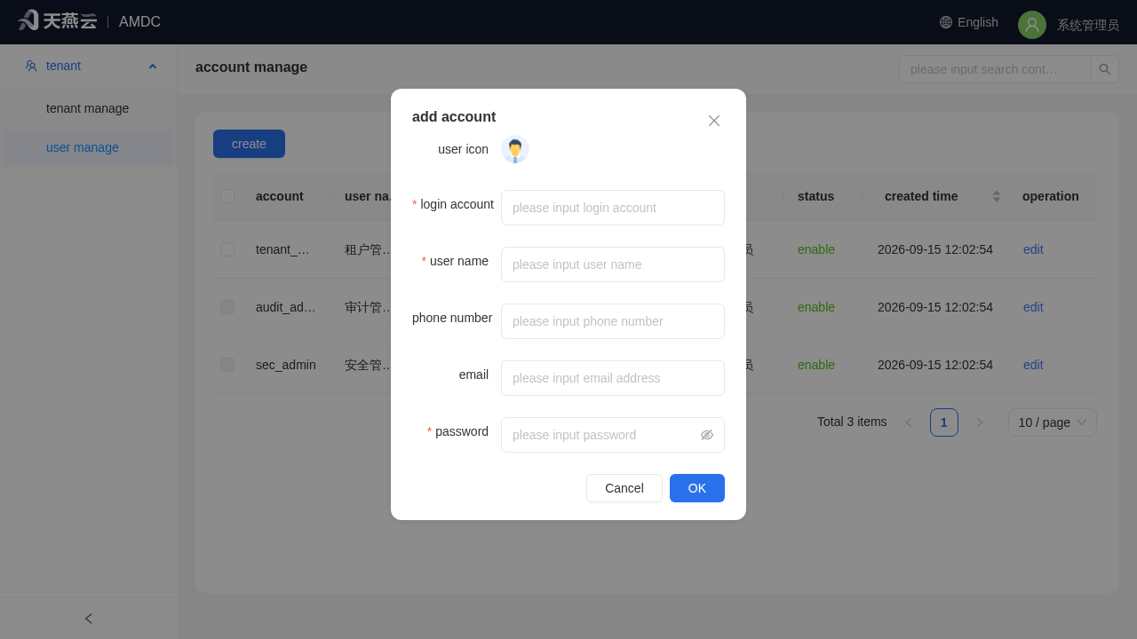Click the enable status in audit_ad row

click(x=816, y=307)
